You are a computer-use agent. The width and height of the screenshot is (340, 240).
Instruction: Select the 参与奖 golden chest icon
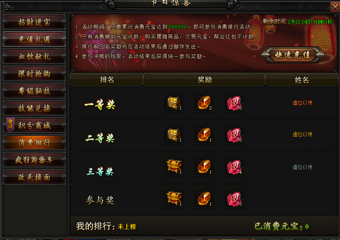pyautogui.click(x=174, y=199)
